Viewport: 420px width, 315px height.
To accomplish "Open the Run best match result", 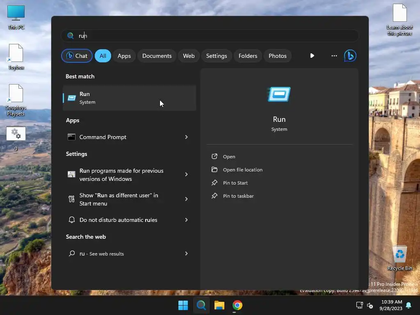I will (129, 98).
